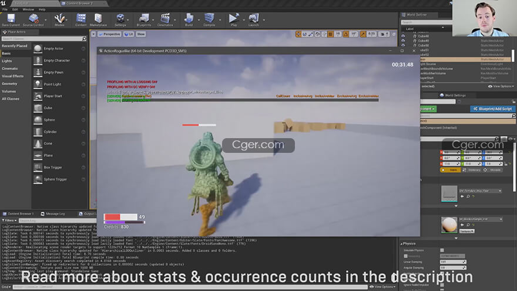Viewport: 517px width, 291px height.
Task: Toggle grid snapping in the viewport toolbar
Action: pos(330,34)
